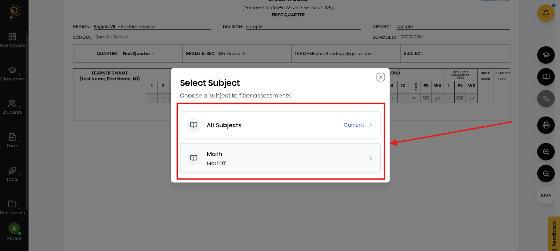Open Dashboard from the sidebar
This screenshot has height=251, width=560.
pyautogui.click(x=13, y=40)
